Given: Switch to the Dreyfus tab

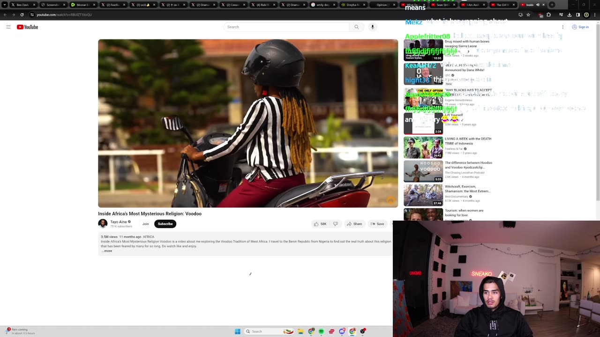Looking at the screenshot, I should pyautogui.click(x=353, y=5).
